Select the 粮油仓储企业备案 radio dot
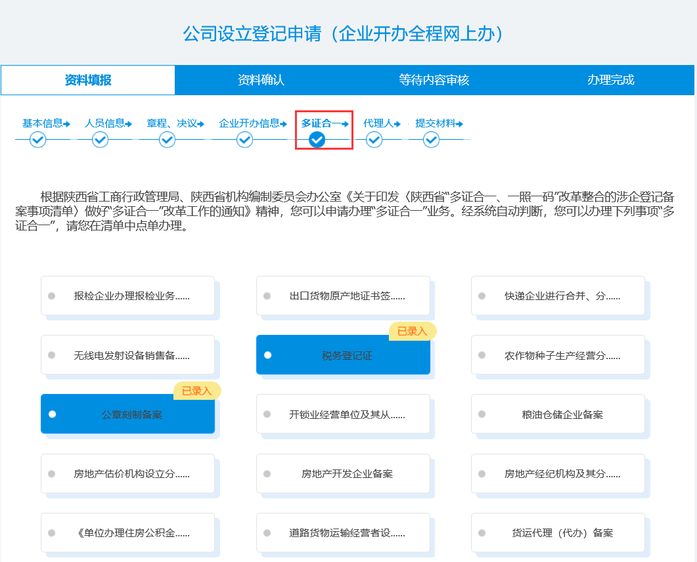Image resolution: width=697 pixels, height=562 pixels. pyautogui.click(x=482, y=414)
